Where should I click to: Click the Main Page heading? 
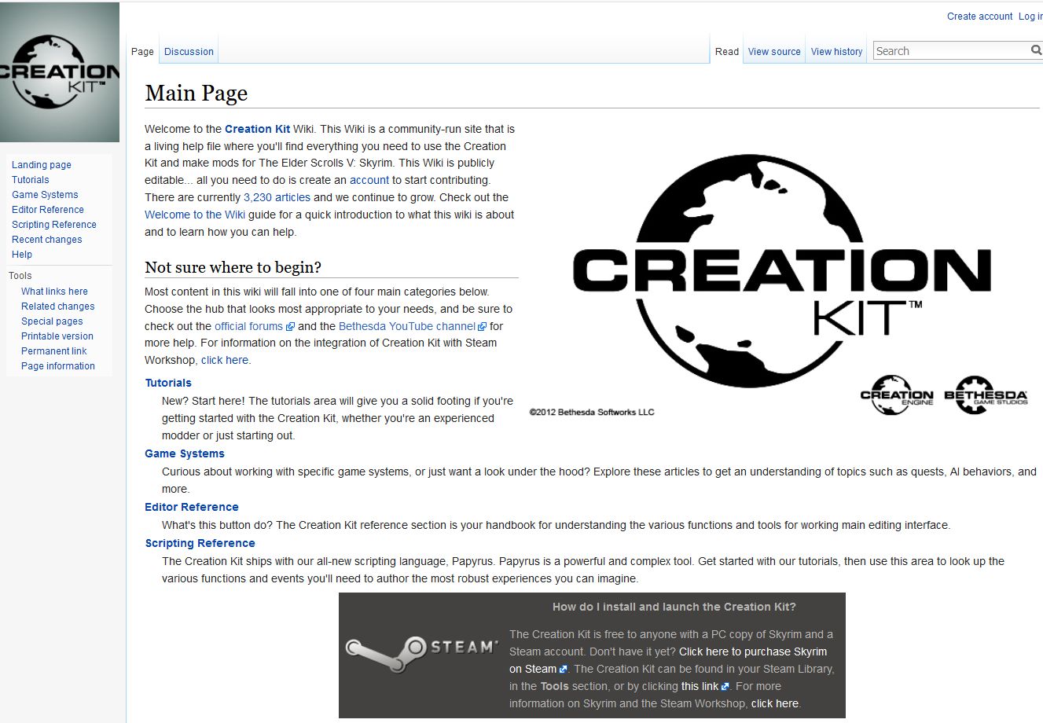click(x=196, y=93)
